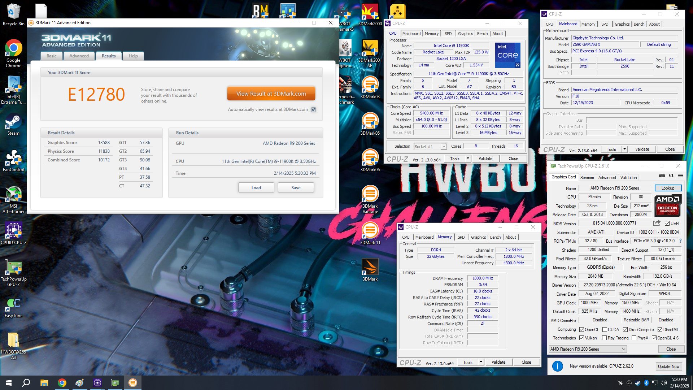Click the Intel Core i9 logo in CPU-Z
This screenshot has width=693, height=390.
(x=508, y=55)
